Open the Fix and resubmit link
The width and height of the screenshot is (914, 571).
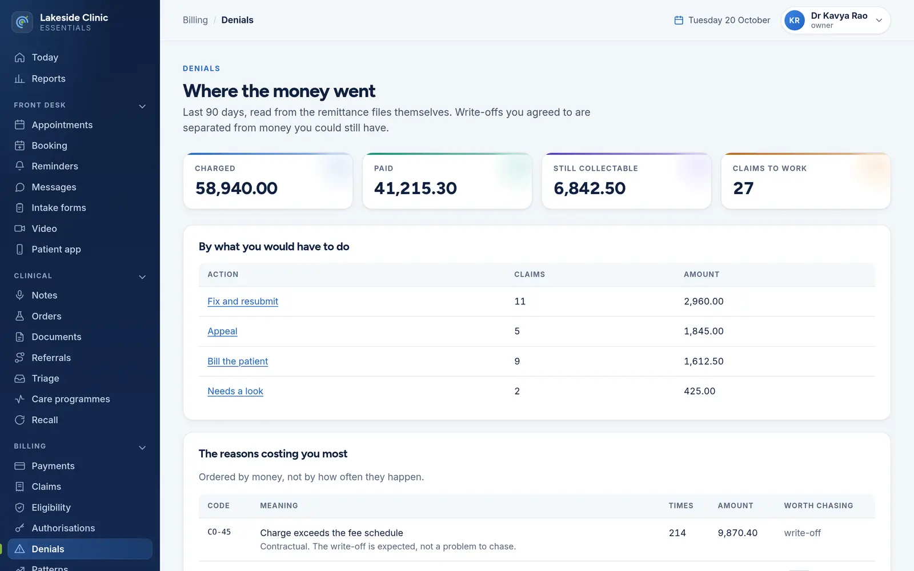(243, 301)
